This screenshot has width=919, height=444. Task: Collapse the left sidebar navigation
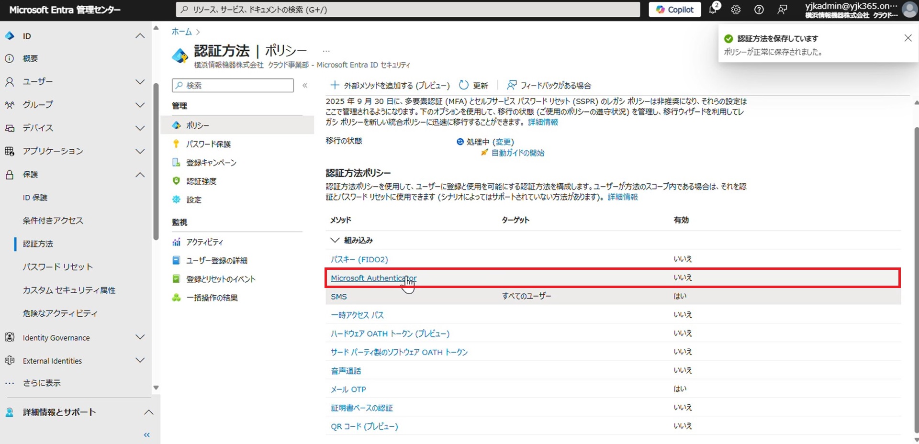[147, 435]
